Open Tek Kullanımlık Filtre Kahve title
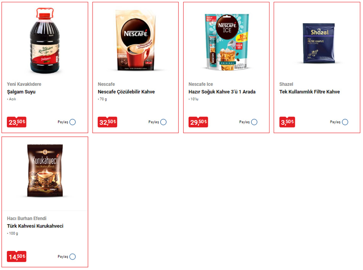This screenshot has height=270, width=363. [309, 92]
